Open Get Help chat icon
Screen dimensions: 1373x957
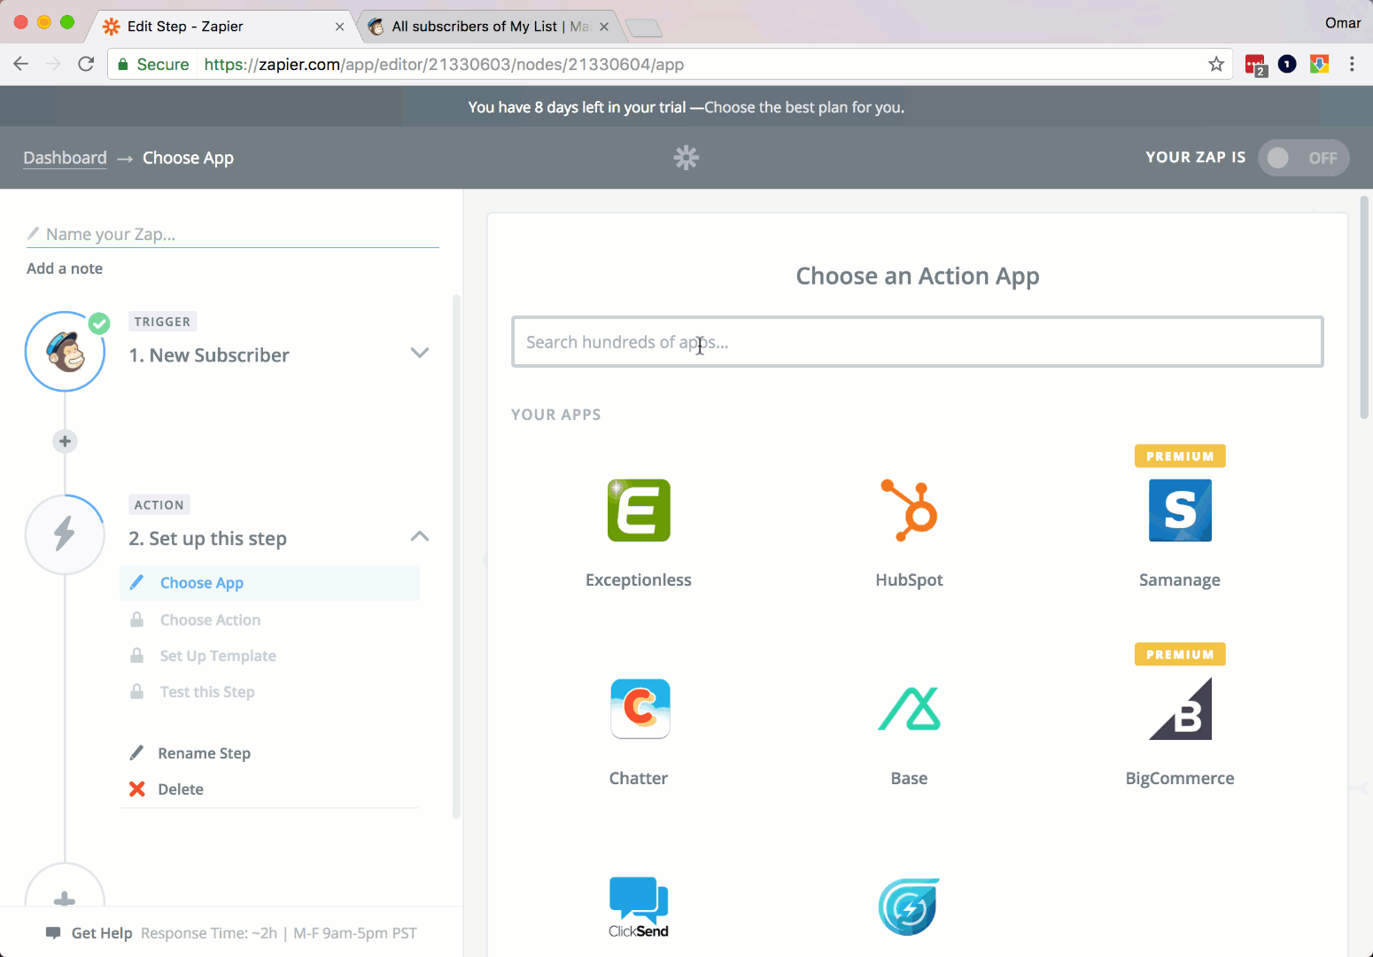point(53,933)
